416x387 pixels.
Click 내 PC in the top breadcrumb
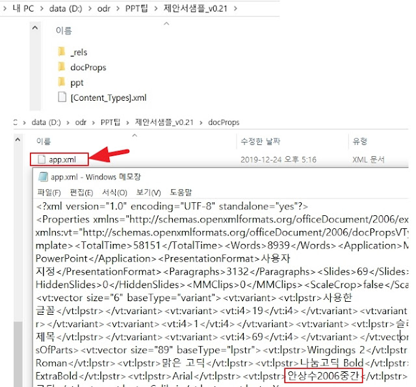point(23,8)
